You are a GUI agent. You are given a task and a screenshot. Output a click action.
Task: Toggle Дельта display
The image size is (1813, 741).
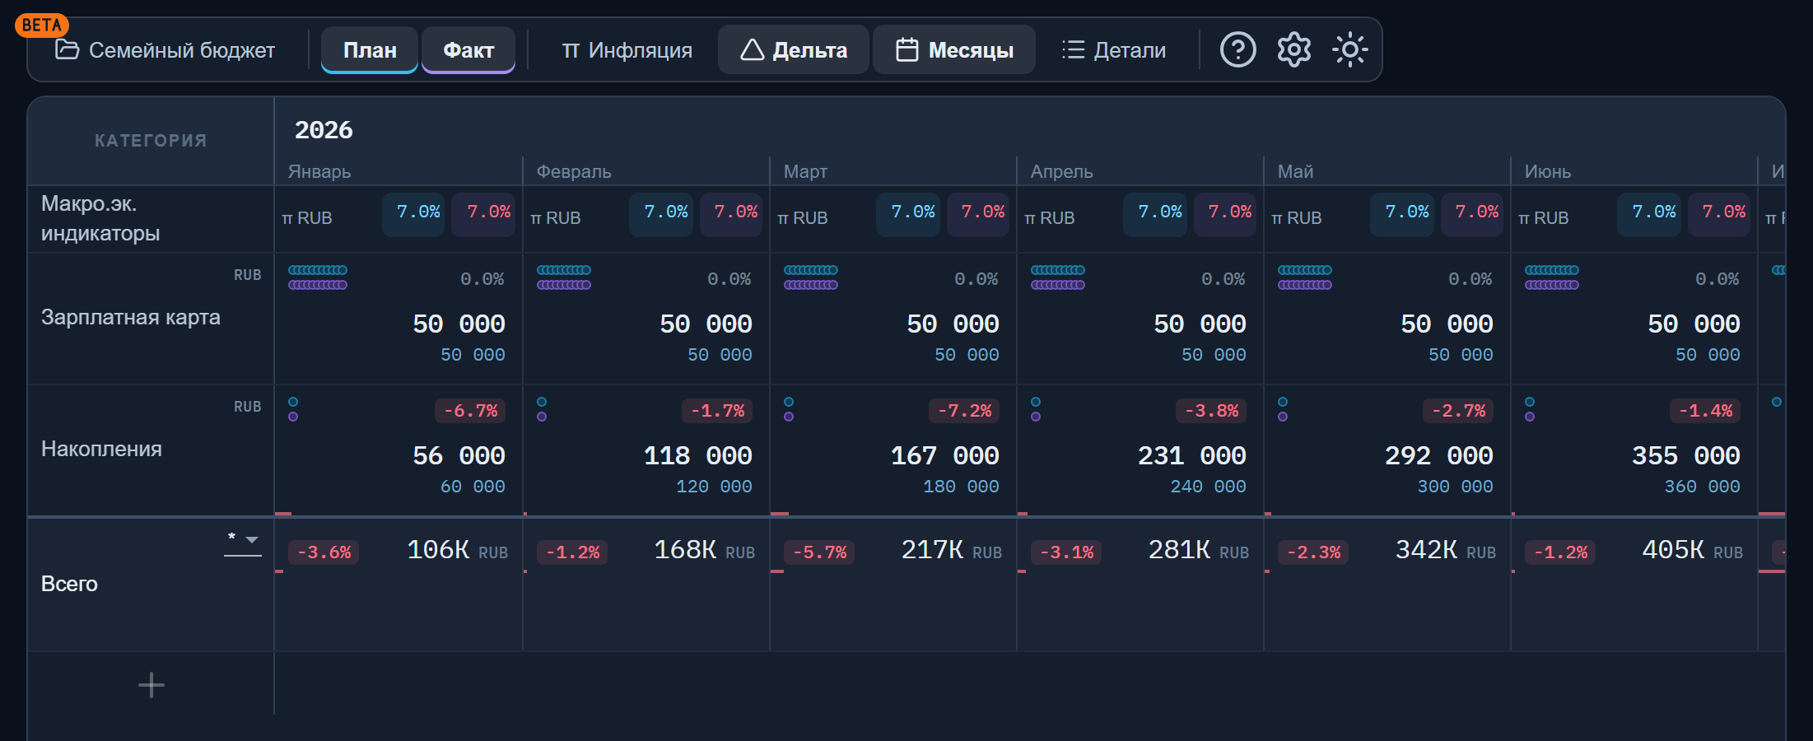click(x=794, y=50)
